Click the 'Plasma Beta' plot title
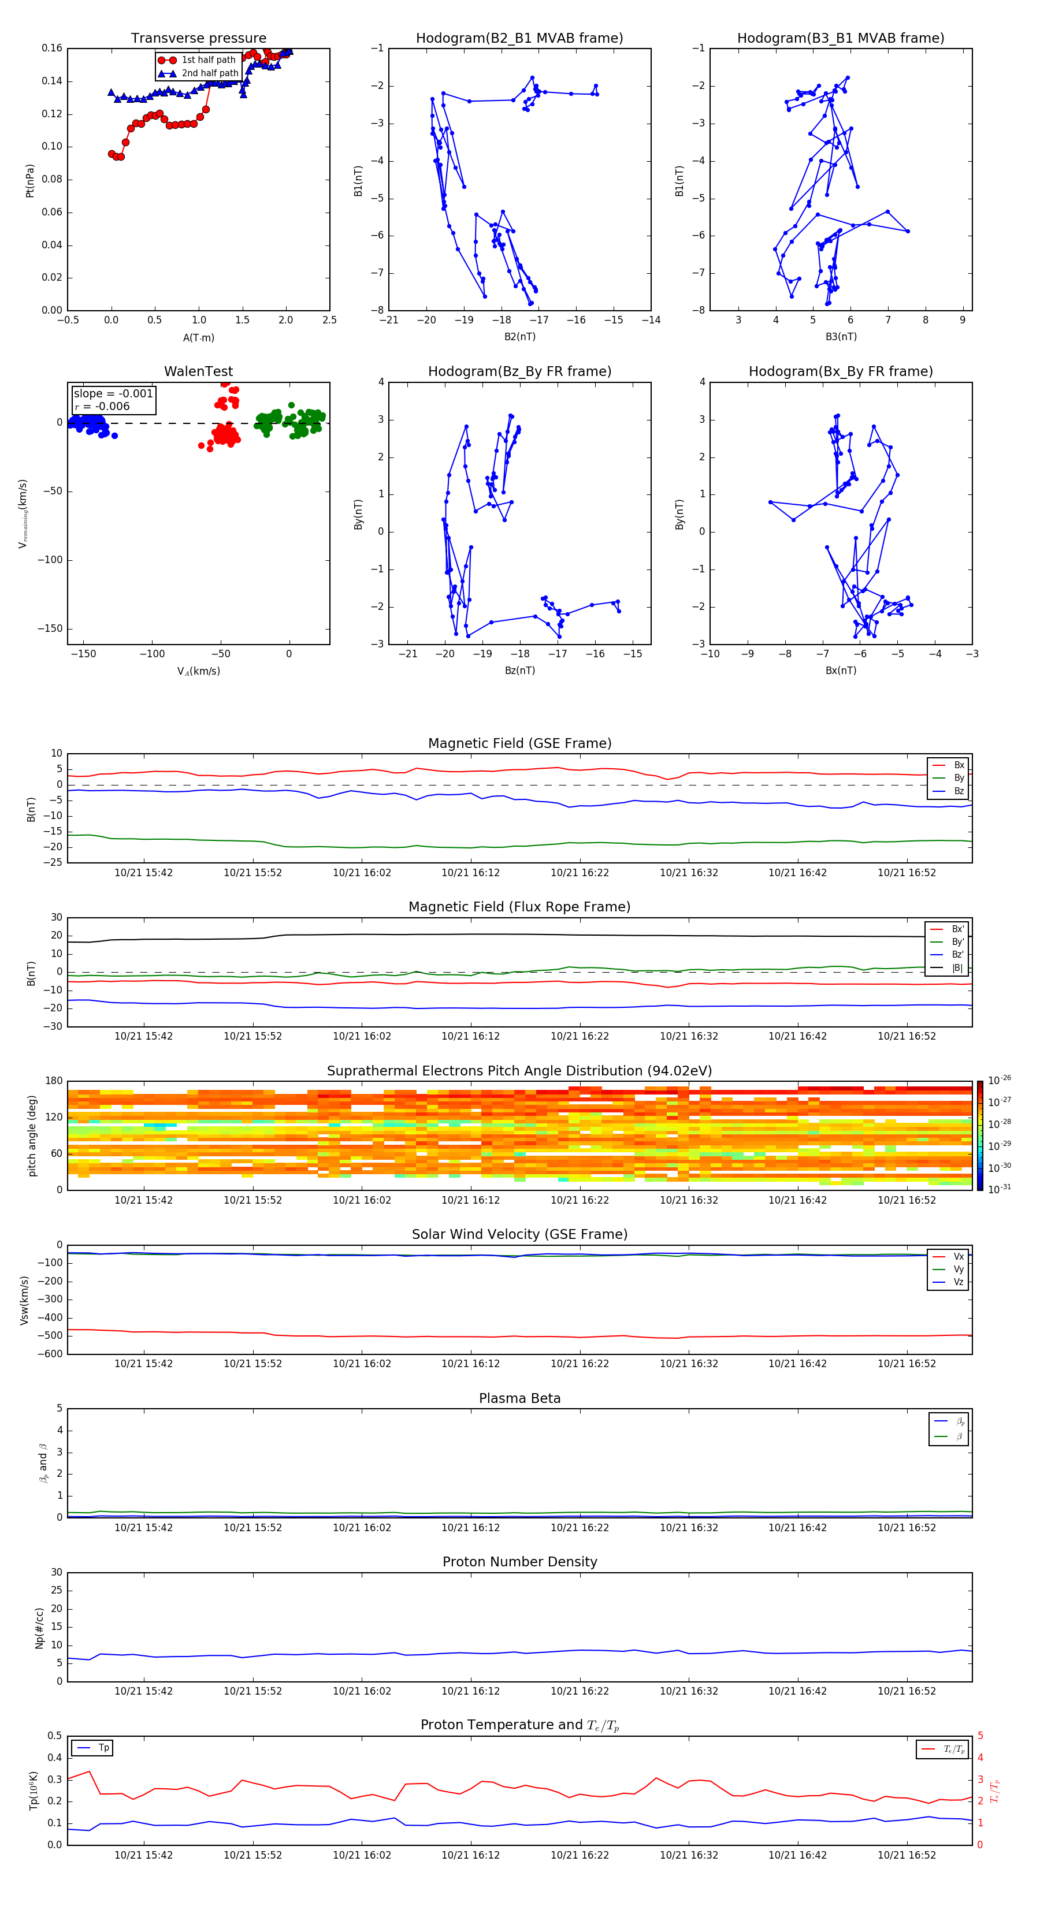1040x1906 pixels. 519,1399
